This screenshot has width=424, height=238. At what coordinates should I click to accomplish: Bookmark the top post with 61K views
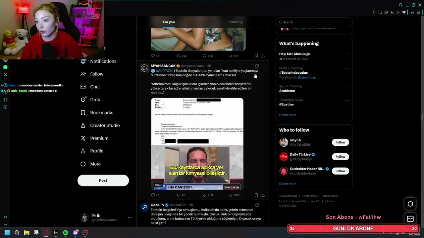(256, 56)
